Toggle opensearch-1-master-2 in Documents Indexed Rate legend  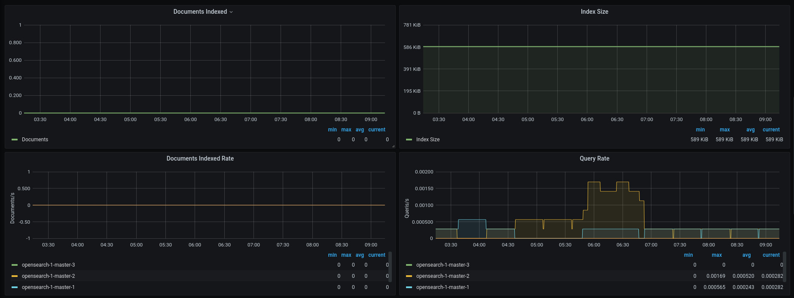pos(48,276)
